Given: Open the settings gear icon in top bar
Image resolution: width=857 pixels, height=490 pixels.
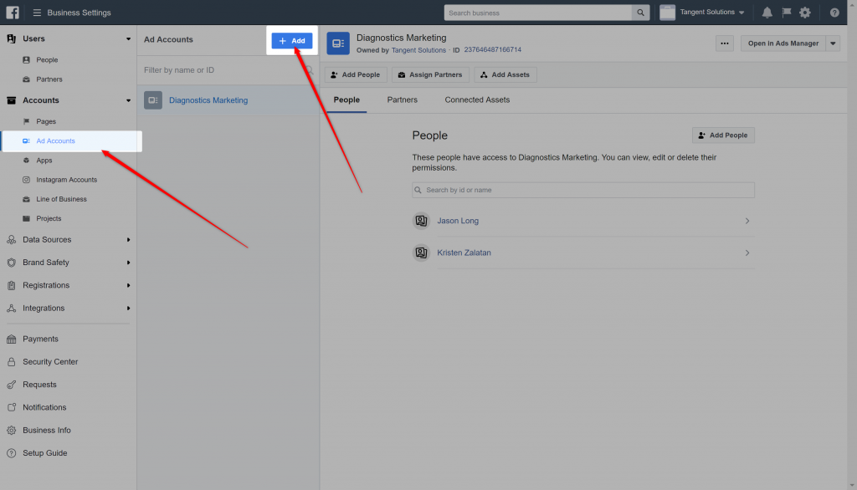Looking at the screenshot, I should [805, 13].
